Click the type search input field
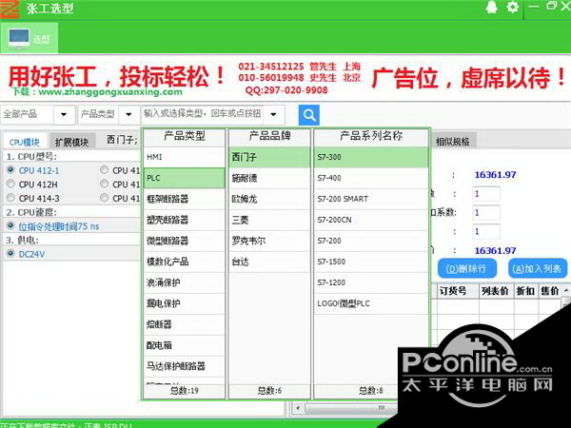 [x=203, y=114]
